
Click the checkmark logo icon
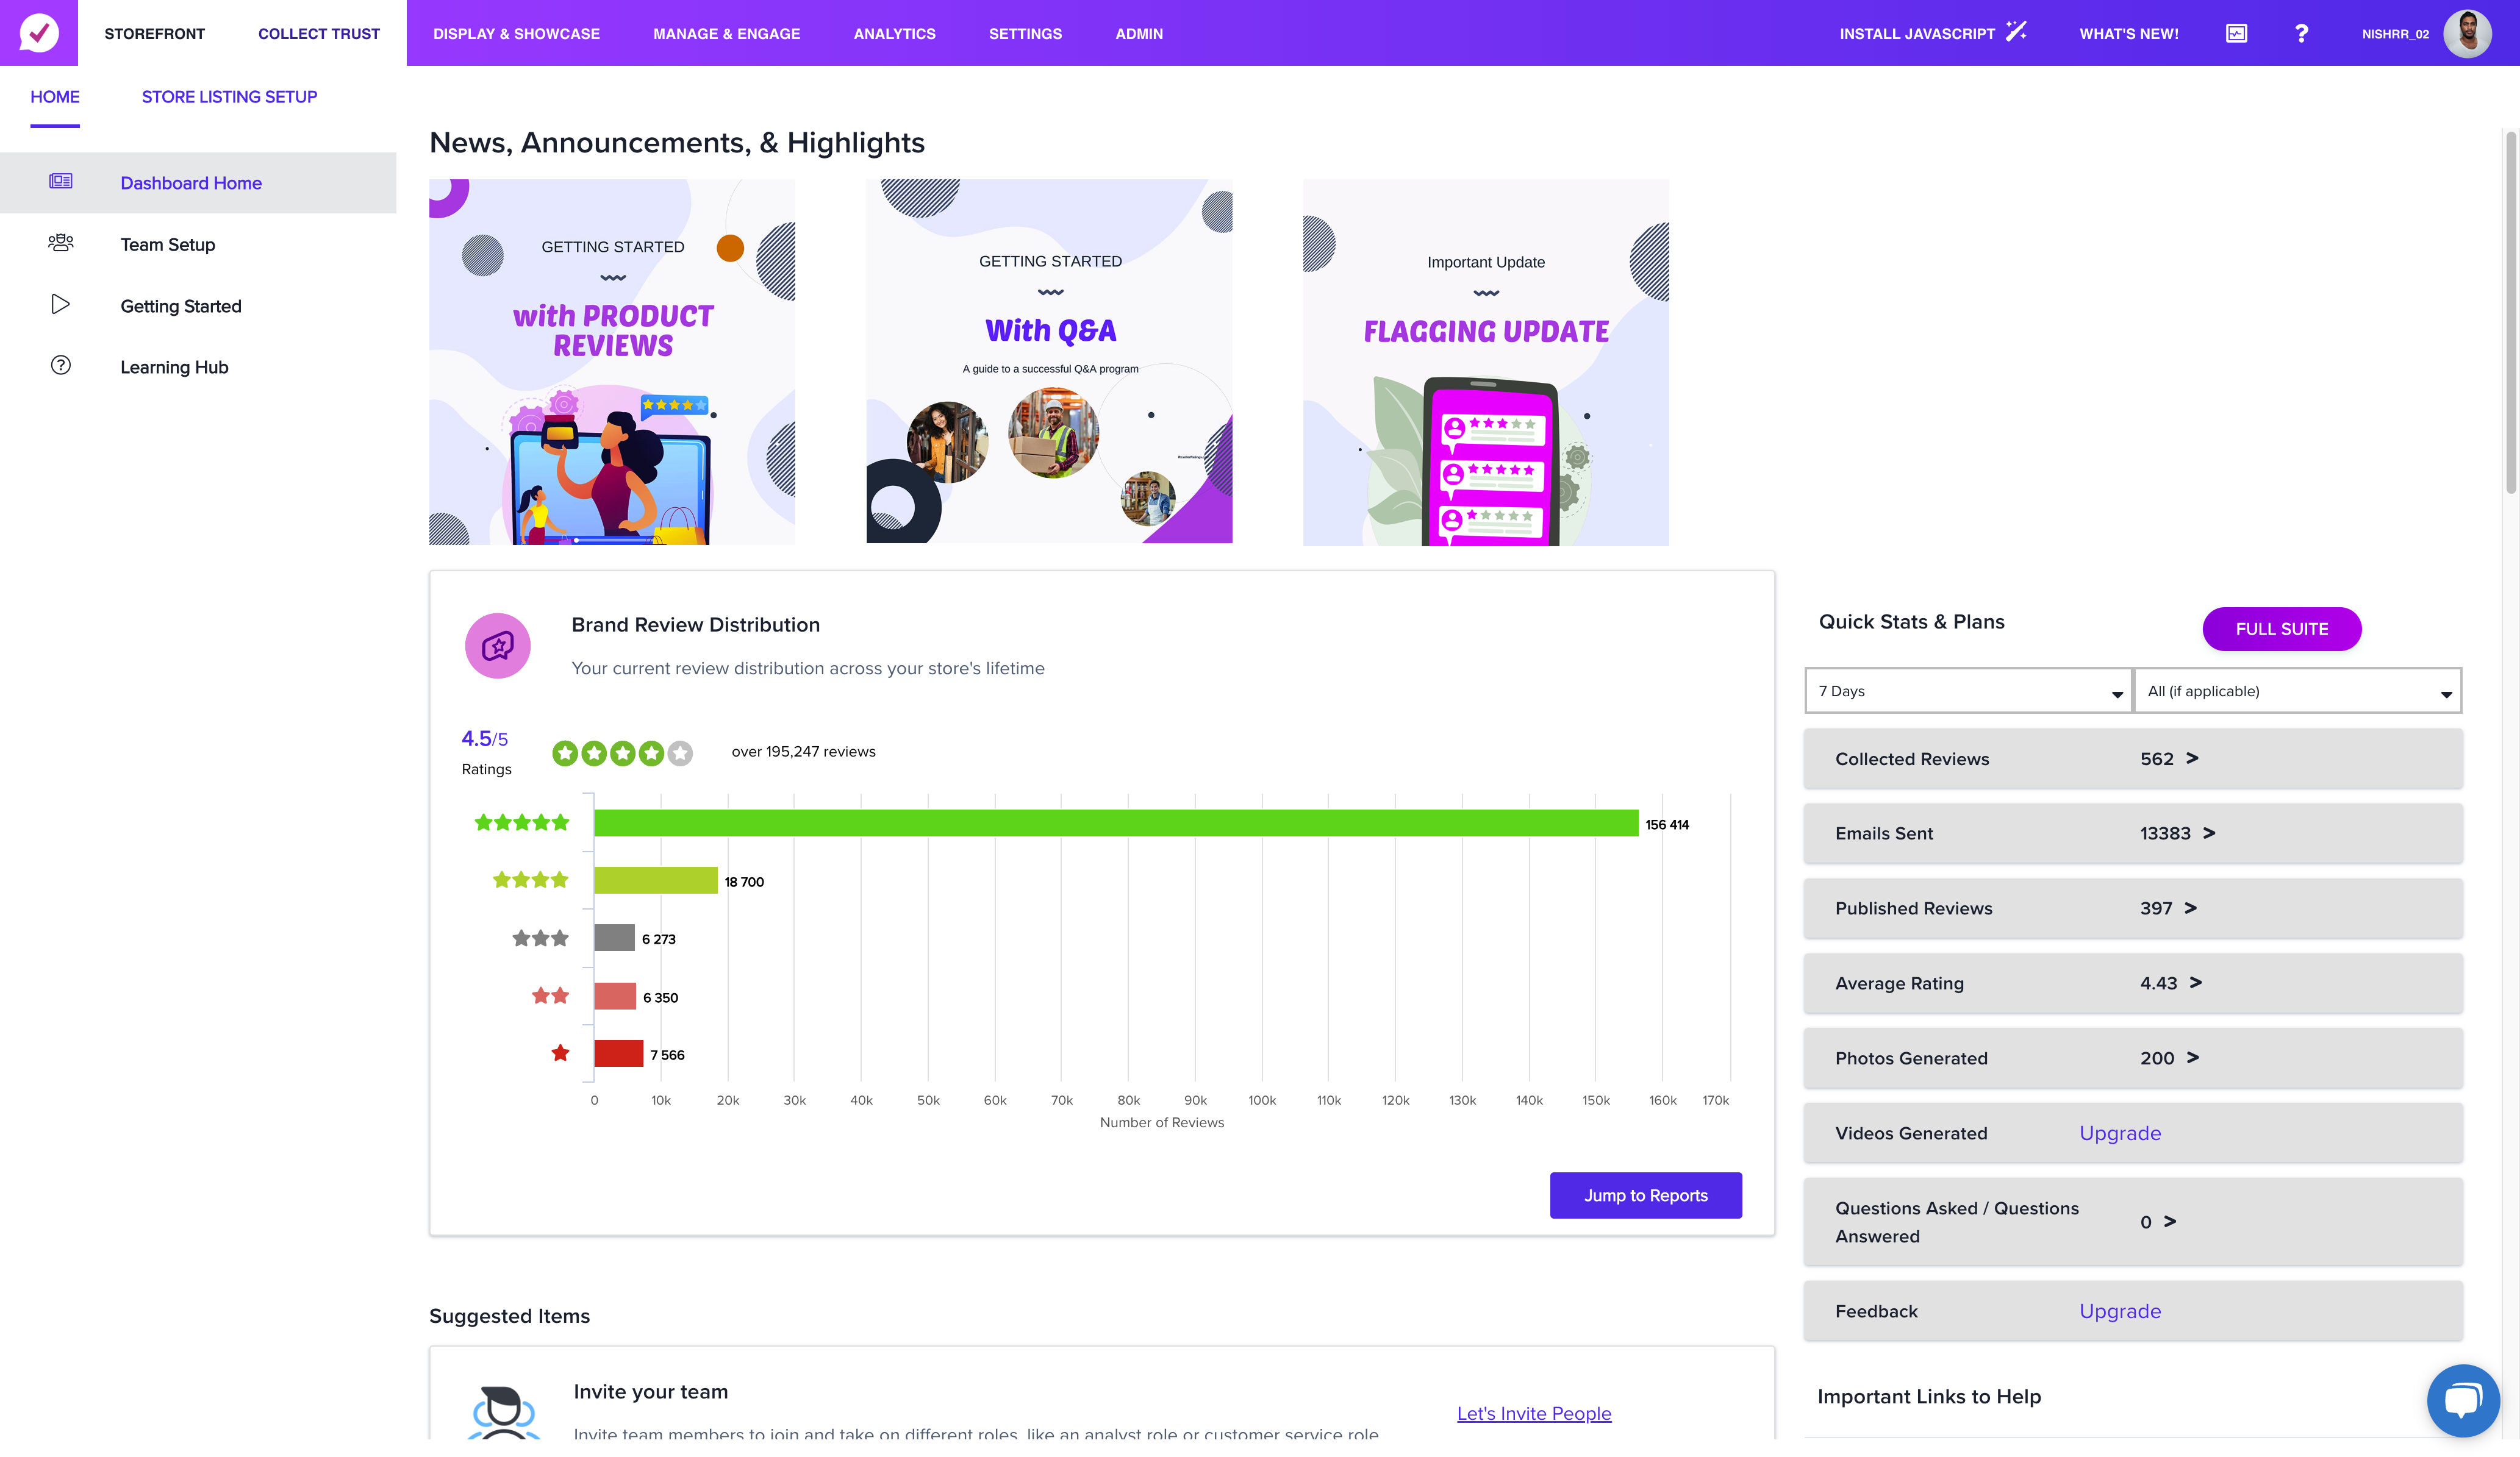tap(39, 33)
